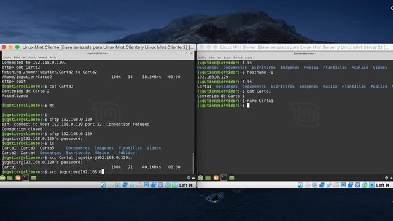Click virtualization V indicator in Server status bar

(x=357, y=185)
